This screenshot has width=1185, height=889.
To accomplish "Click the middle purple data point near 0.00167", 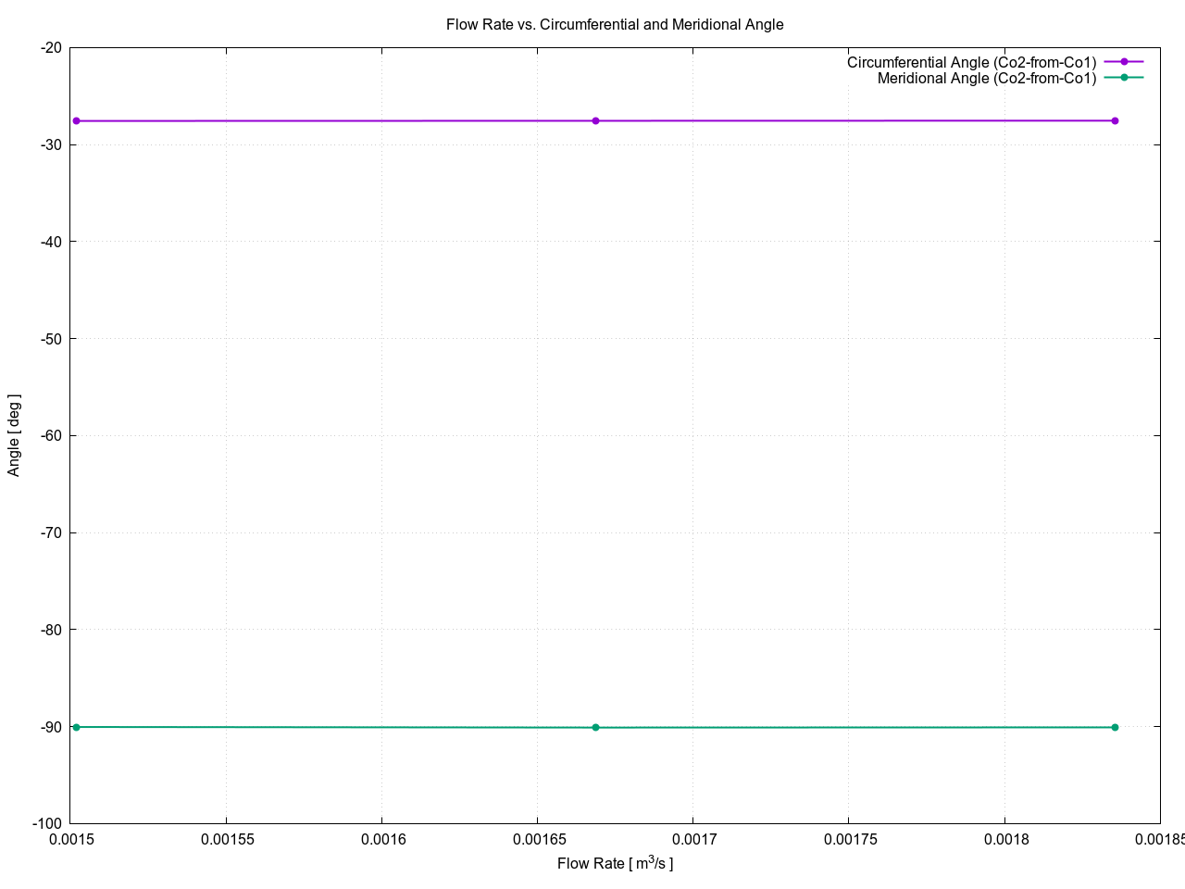I will point(595,121).
